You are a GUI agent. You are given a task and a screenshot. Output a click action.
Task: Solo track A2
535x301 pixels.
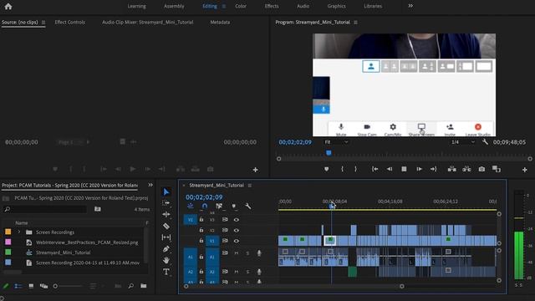click(247, 272)
